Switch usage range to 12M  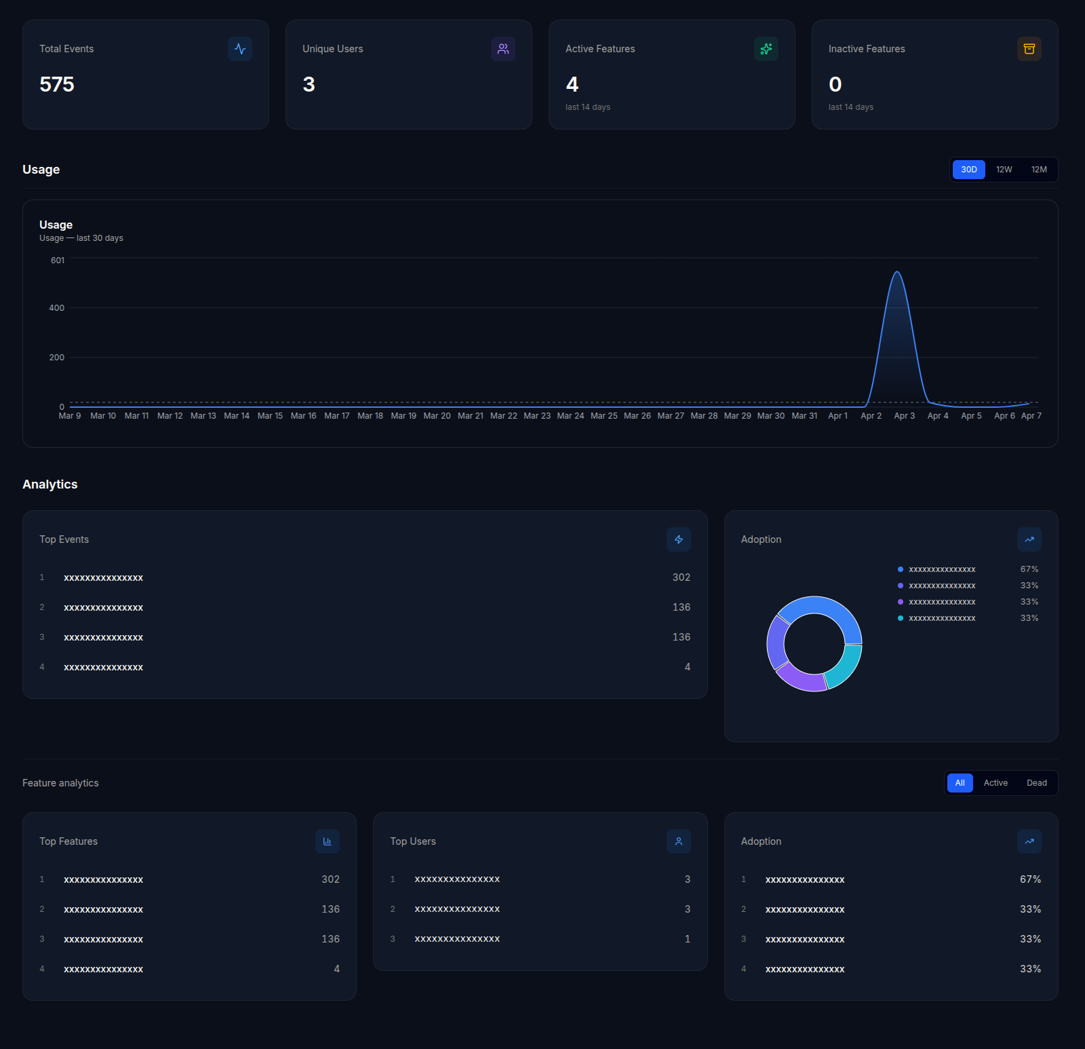pos(1039,170)
